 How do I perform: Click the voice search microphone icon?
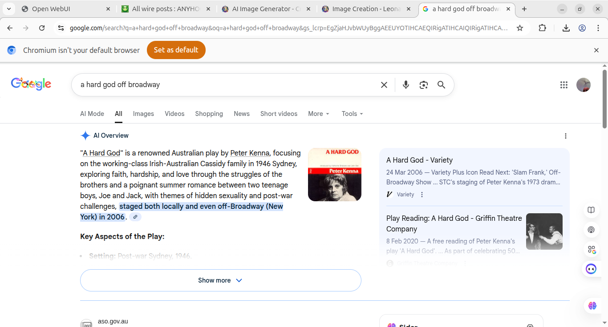tap(405, 85)
